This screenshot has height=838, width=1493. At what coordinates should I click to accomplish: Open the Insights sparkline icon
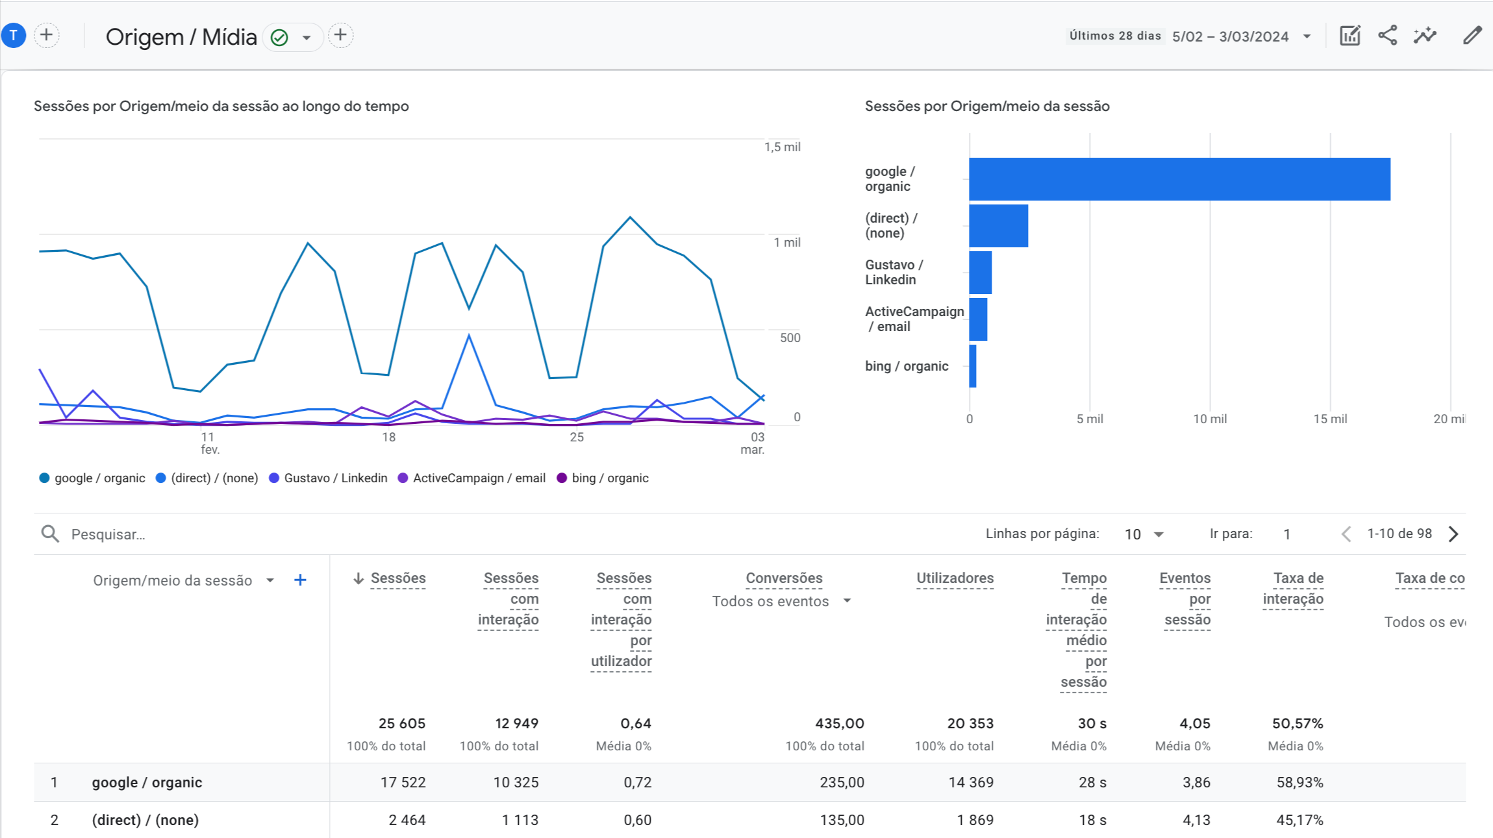click(1425, 36)
